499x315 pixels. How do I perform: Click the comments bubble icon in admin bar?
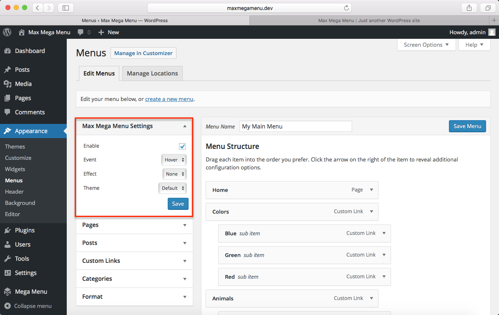81,32
